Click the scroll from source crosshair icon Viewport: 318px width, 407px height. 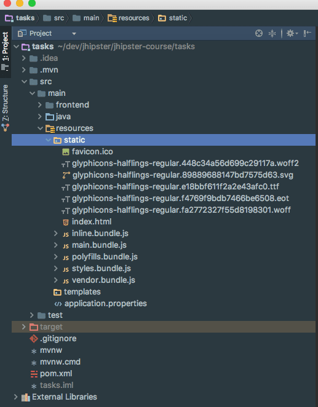[x=259, y=33]
